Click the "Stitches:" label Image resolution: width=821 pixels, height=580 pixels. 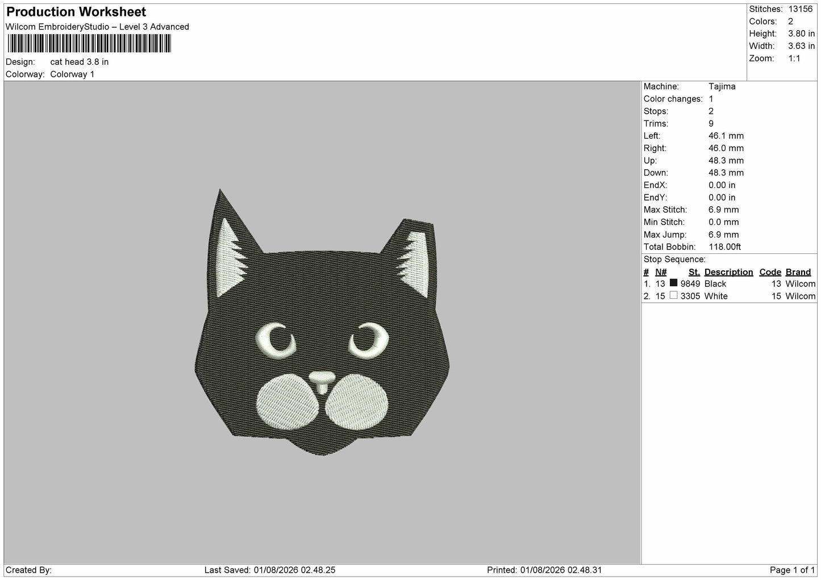tap(766, 9)
